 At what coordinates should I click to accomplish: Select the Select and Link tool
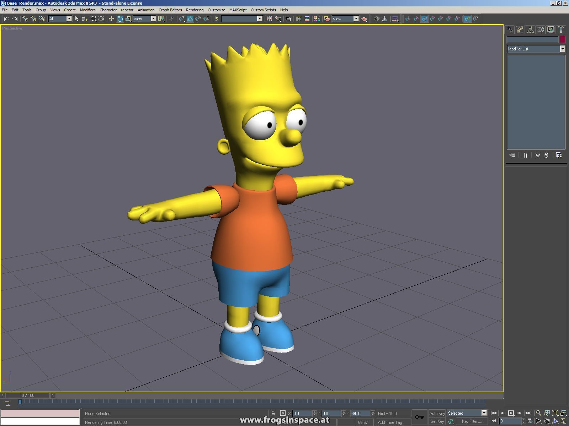(x=25, y=19)
